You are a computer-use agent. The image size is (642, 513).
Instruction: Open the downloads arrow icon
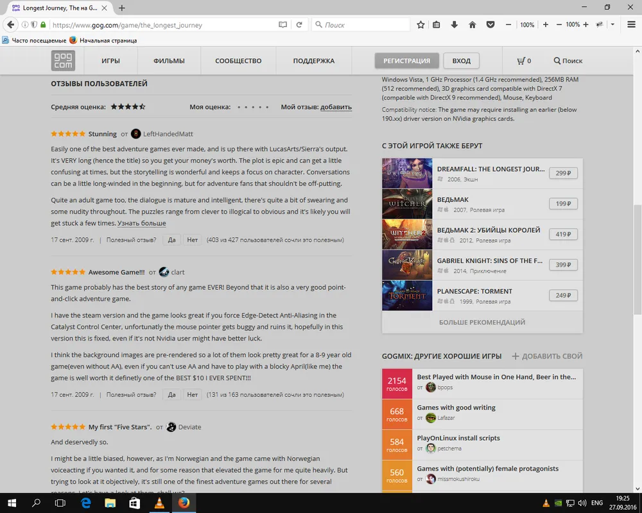pyautogui.click(x=454, y=25)
